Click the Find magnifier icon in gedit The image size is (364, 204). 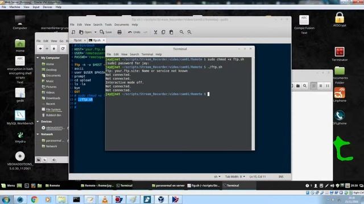click(x=181, y=32)
